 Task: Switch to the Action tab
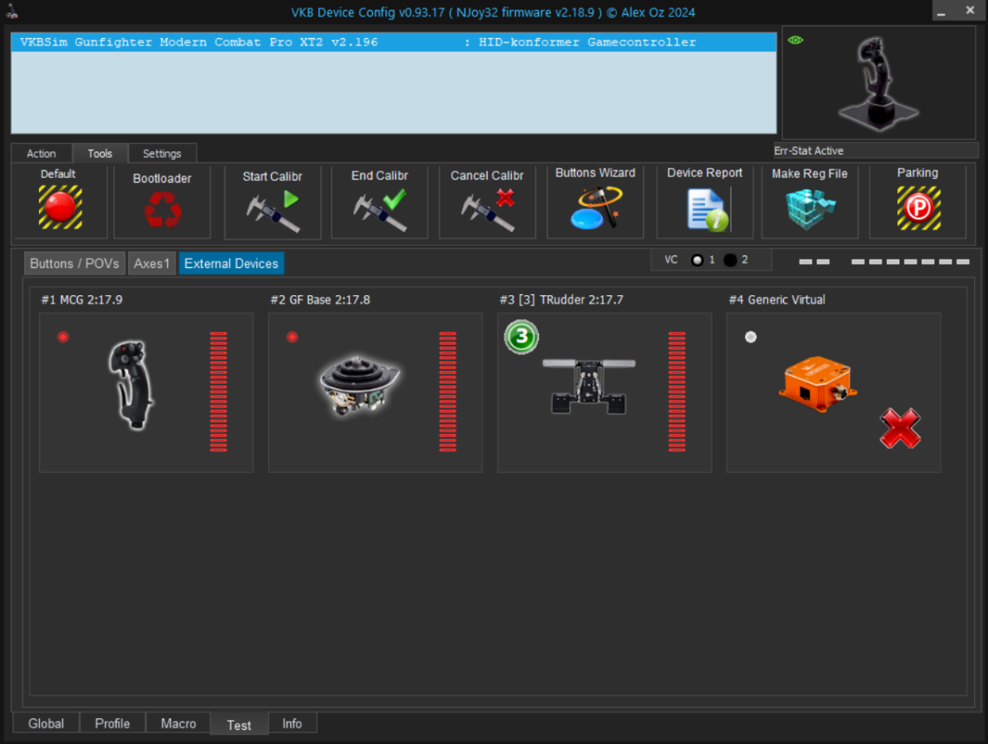tap(41, 154)
